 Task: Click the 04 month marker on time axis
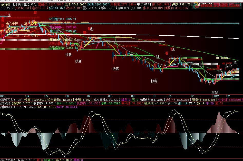tap(27, 96)
